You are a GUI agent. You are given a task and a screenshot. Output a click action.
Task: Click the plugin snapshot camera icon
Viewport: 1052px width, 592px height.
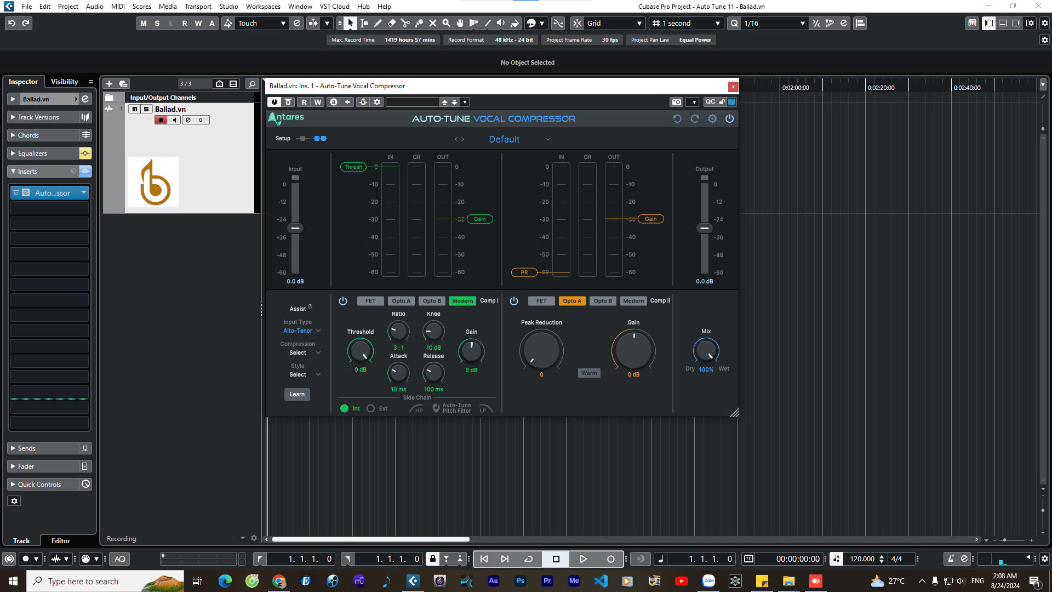677,102
